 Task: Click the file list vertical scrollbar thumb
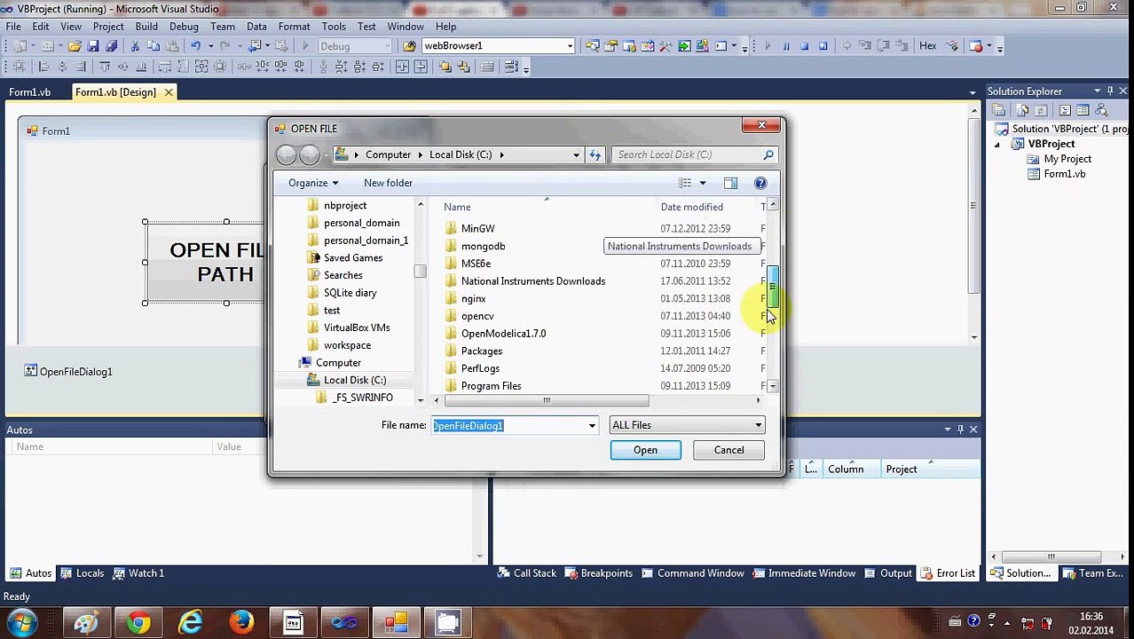coord(773,286)
